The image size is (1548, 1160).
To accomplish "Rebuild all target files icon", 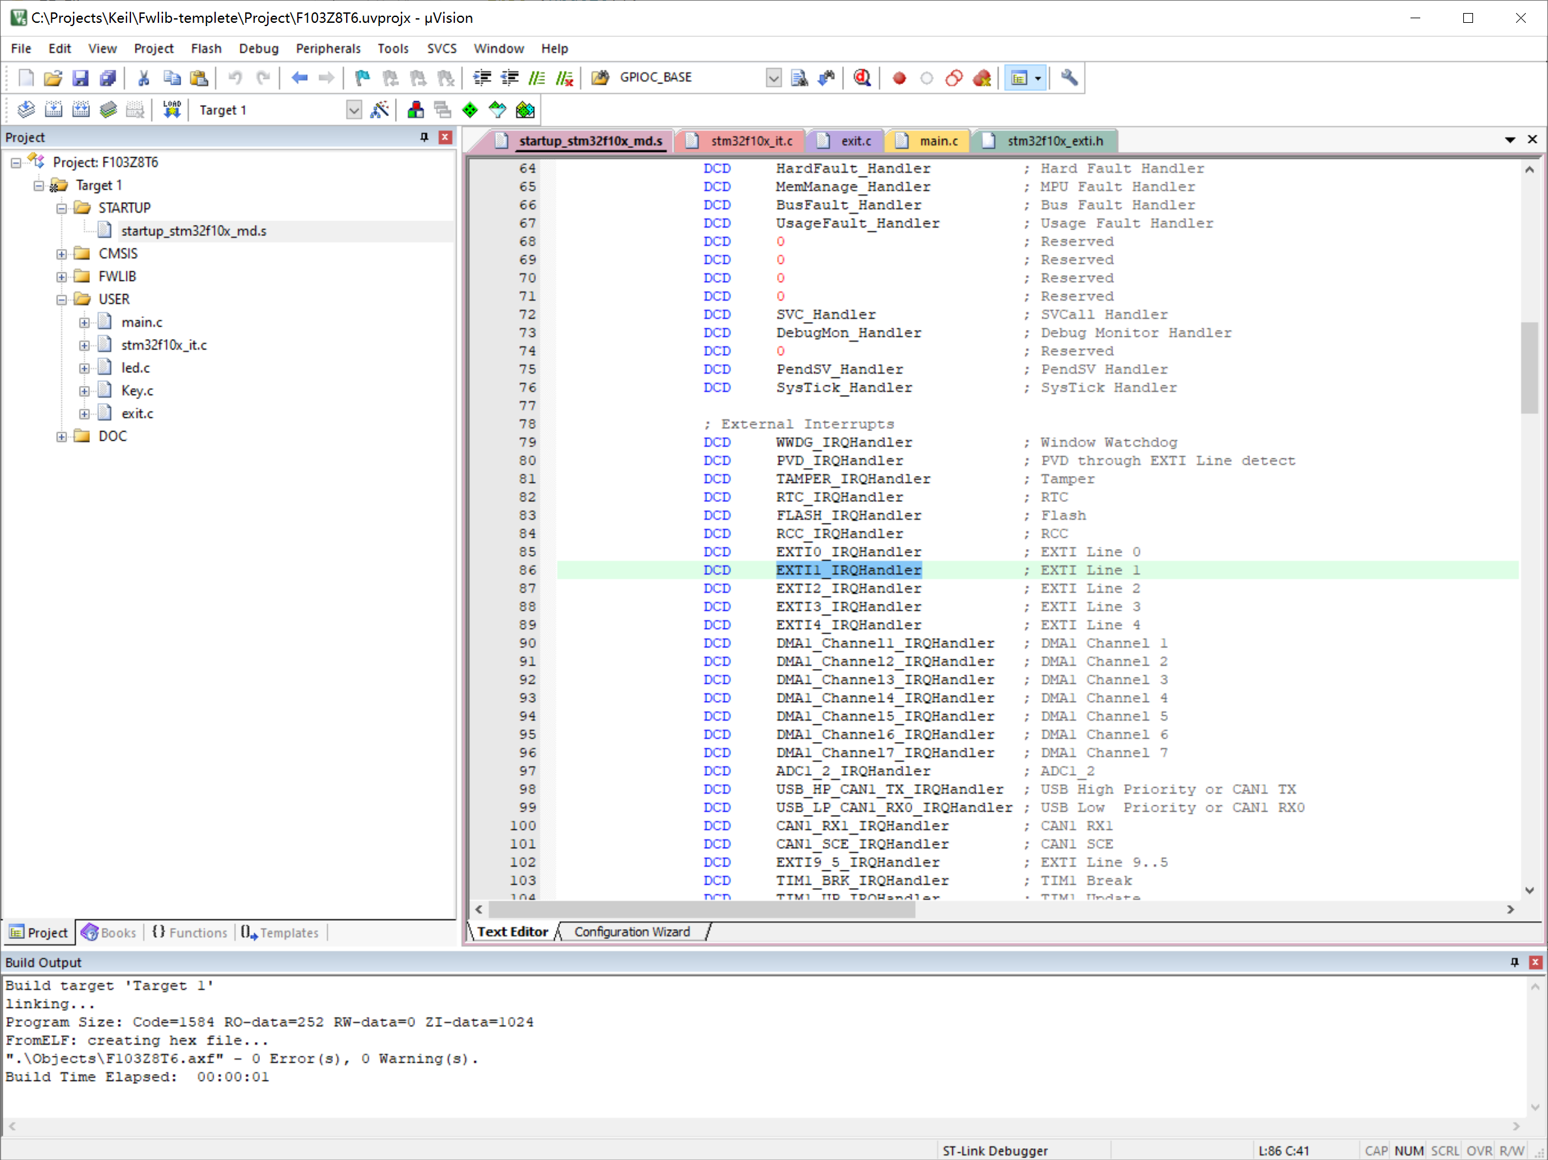I will (81, 110).
